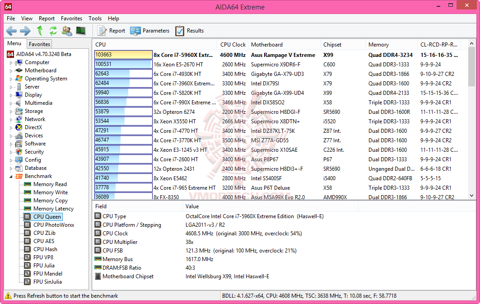The image size is (480, 304).
Task: Open the Parameters toolbar button
Action: click(x=150, y=31)
